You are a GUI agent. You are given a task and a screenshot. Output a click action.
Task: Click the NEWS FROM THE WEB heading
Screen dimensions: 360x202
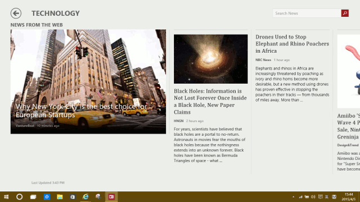click(37, 25)
